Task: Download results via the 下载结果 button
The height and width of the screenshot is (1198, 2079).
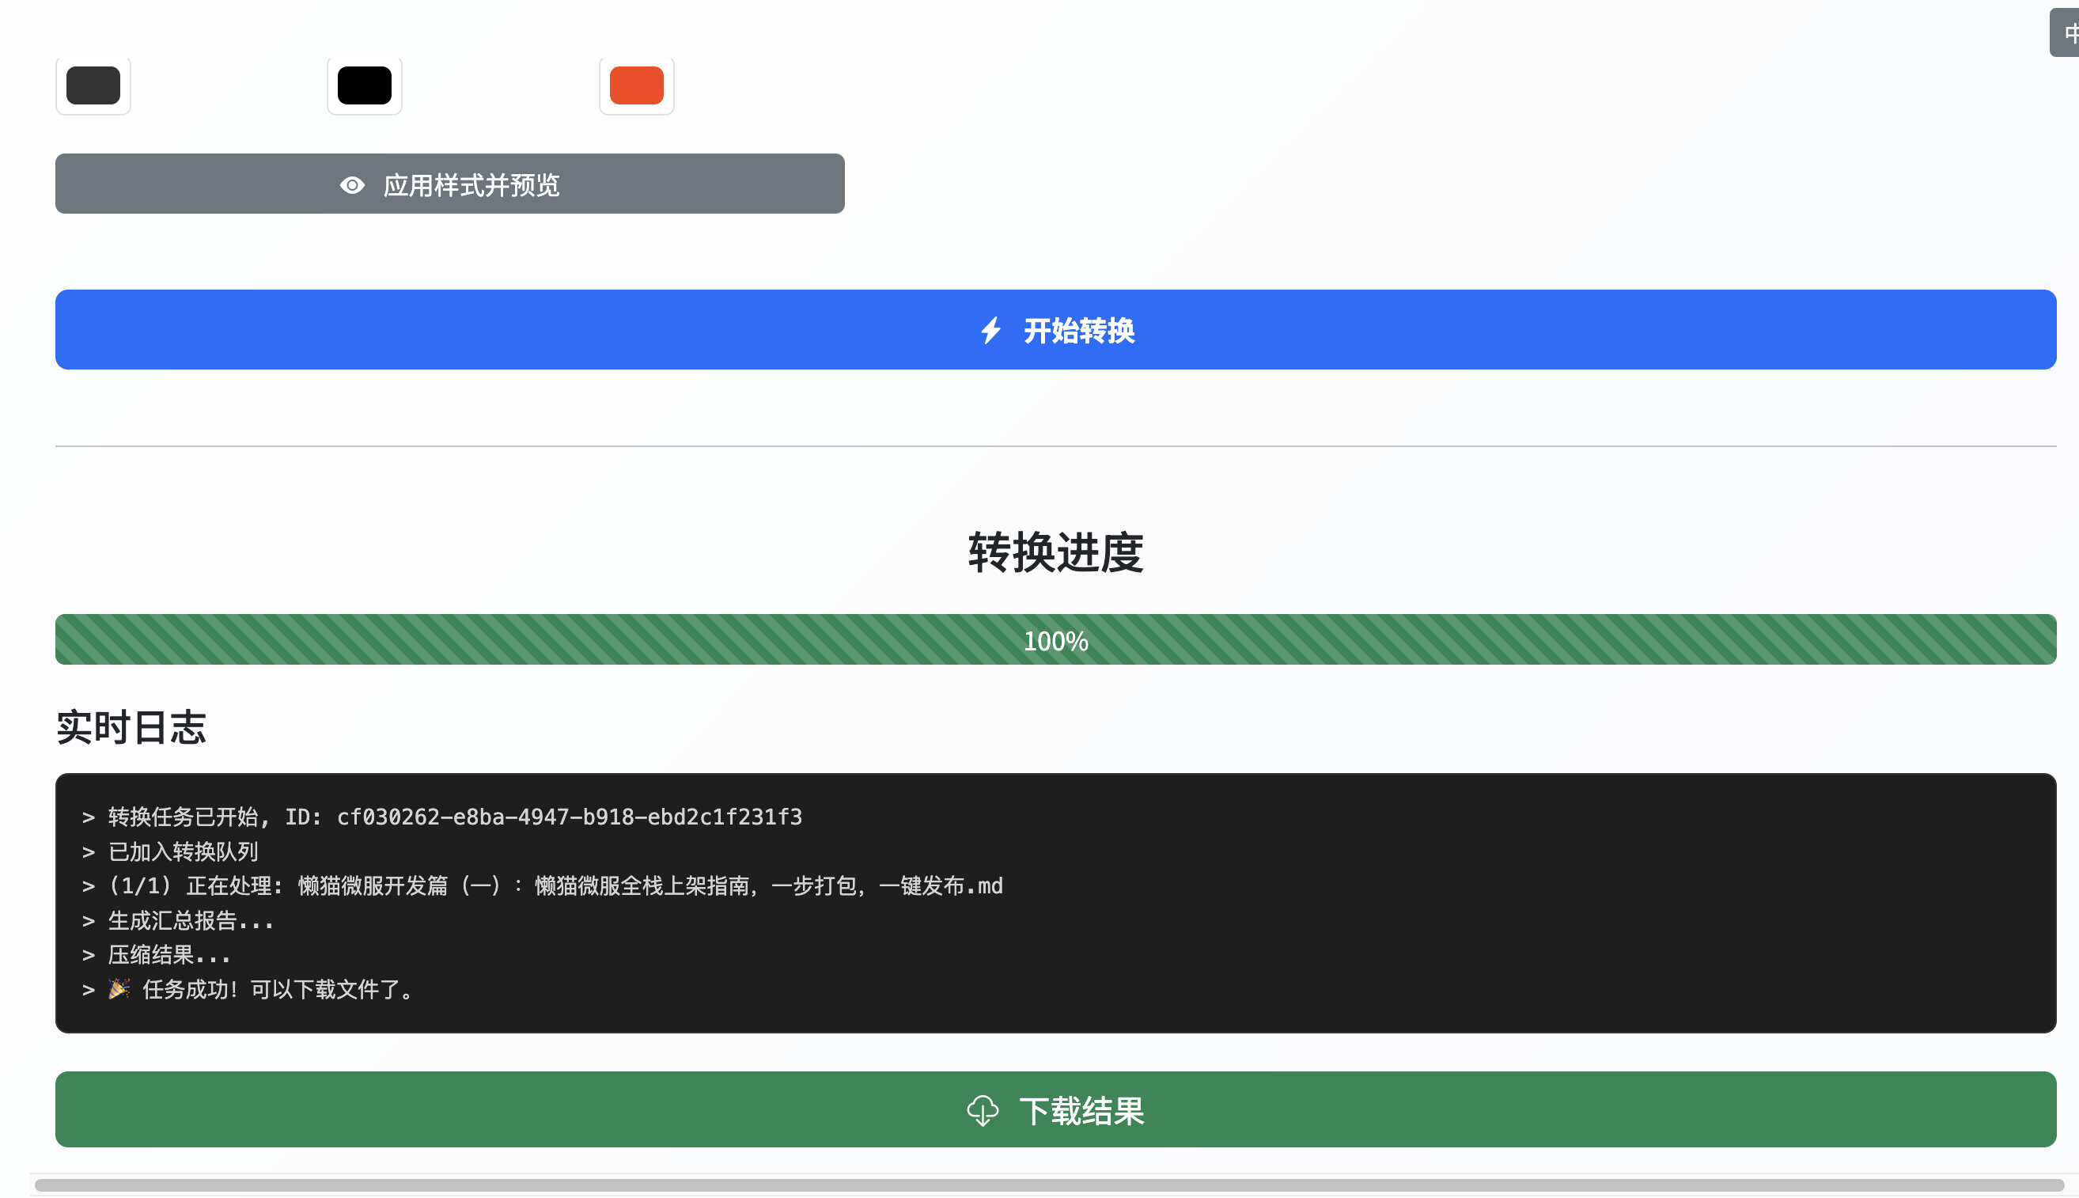Action: pyautogui.click(x=1056, y=1109)
